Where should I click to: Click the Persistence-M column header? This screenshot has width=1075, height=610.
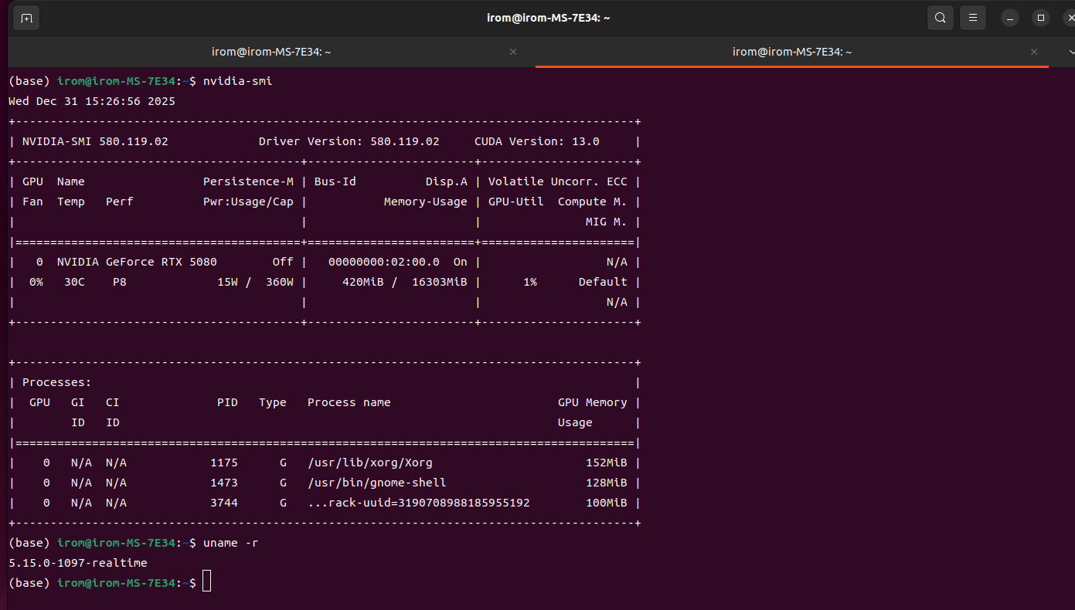248,181
